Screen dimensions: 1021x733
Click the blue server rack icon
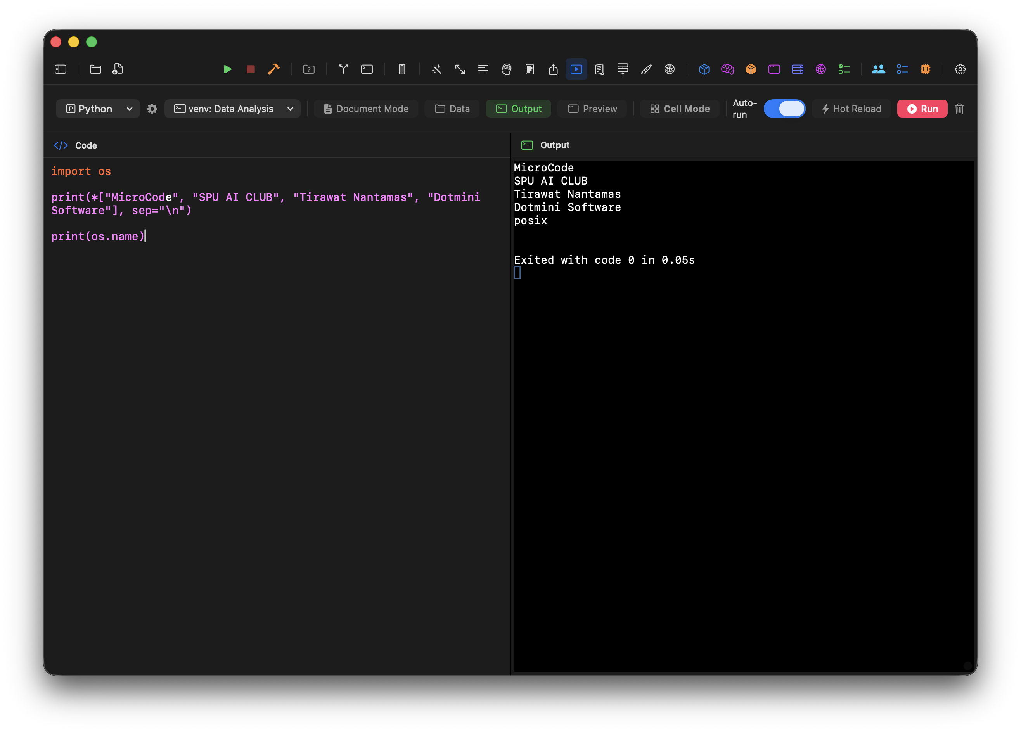pos(797,69)
